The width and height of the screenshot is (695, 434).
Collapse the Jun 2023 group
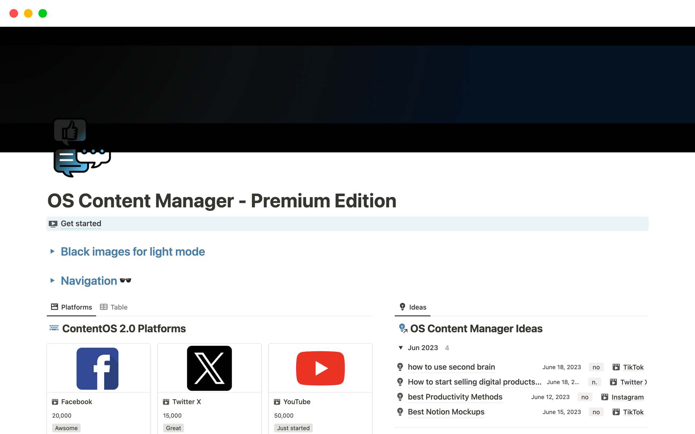pyautogui.click(x=401, y=348)
